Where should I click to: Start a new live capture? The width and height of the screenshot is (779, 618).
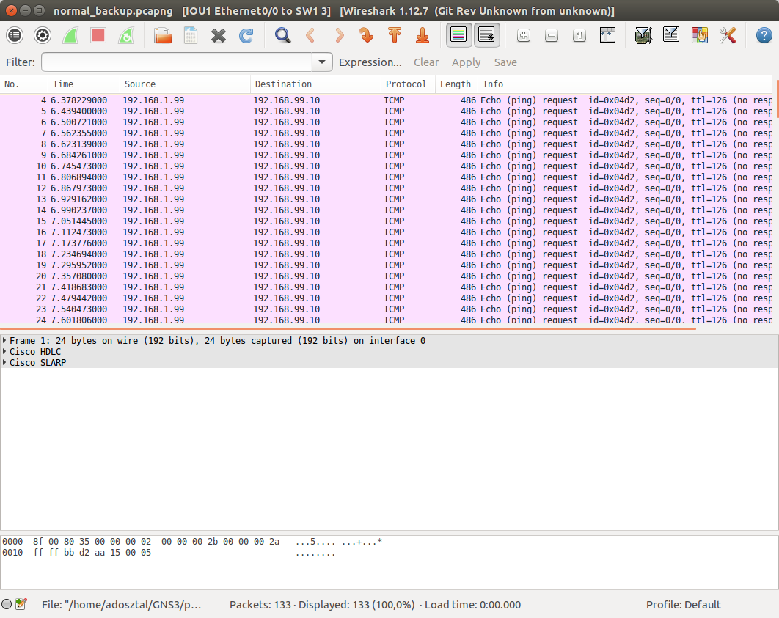(70, 35)
